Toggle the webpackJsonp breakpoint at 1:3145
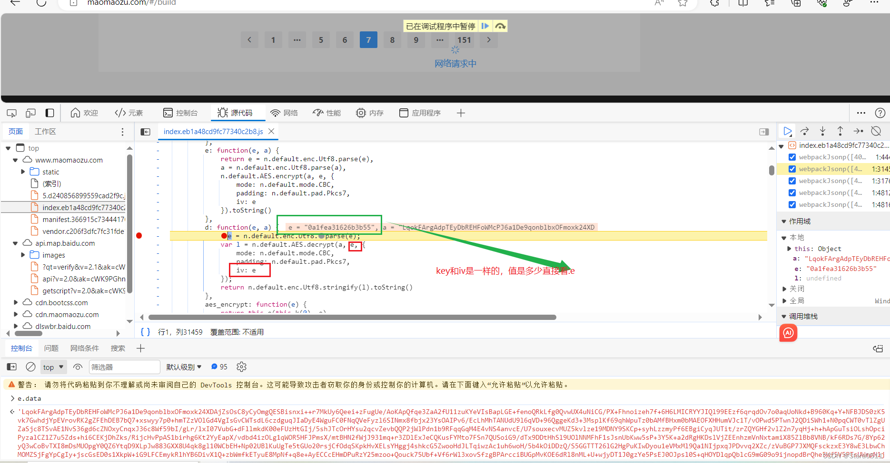The width and height of the screenshot is (890, 463). tap(792, 169)
